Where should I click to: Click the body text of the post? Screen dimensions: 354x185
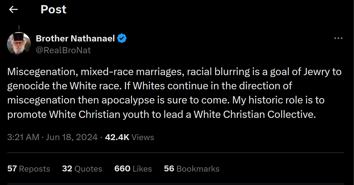[174, 93]
